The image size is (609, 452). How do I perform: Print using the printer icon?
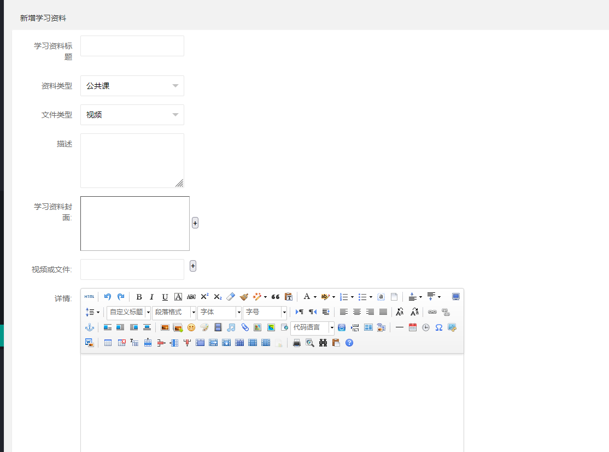[x=297, y=343]
